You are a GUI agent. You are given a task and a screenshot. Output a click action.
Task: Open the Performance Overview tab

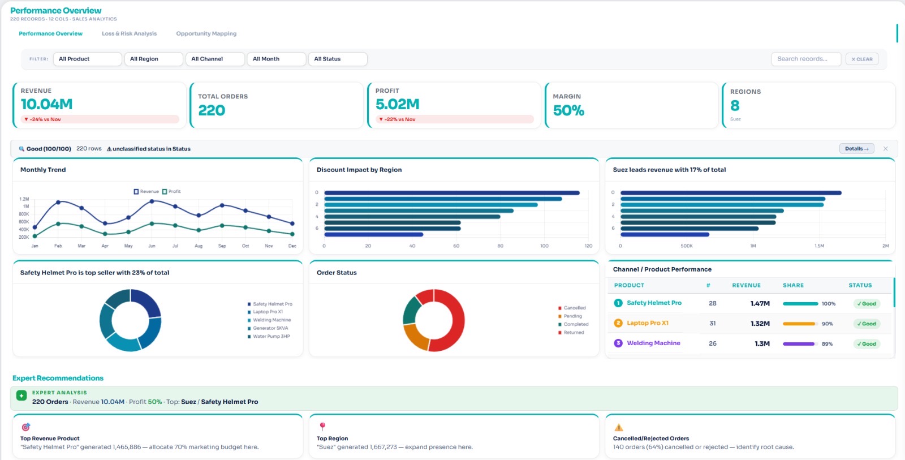tap(50, 33)
